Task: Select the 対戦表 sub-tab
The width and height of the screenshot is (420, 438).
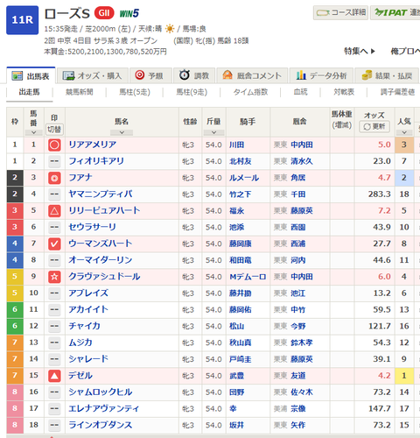Action: [x=344, y=92]
